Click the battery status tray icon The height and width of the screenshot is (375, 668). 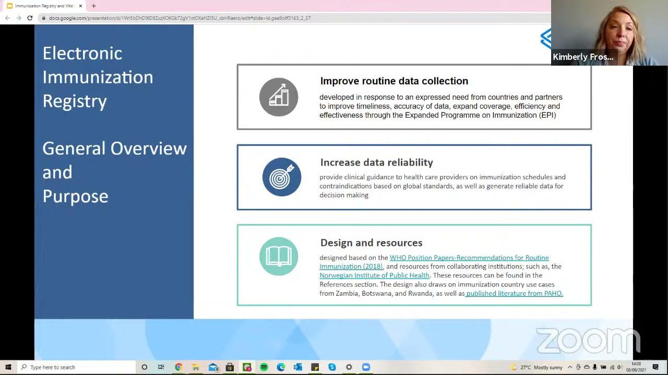[x=603, y=367]
